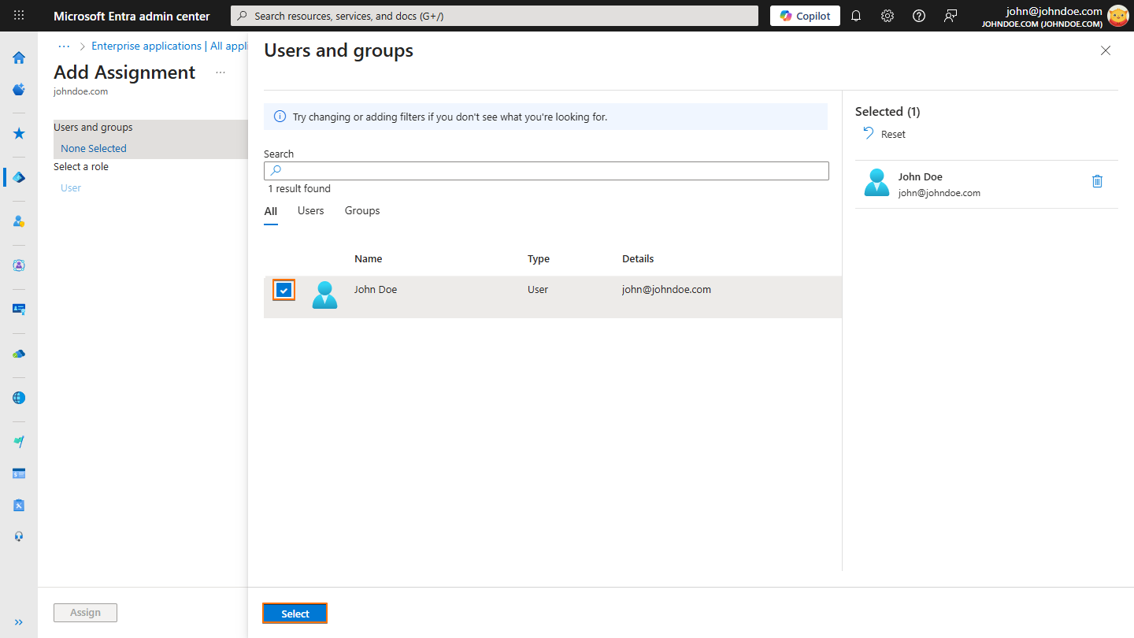Open the Copilot assistant in the top bar
This screenshot has height=638, width=1134.
[804, 15]
